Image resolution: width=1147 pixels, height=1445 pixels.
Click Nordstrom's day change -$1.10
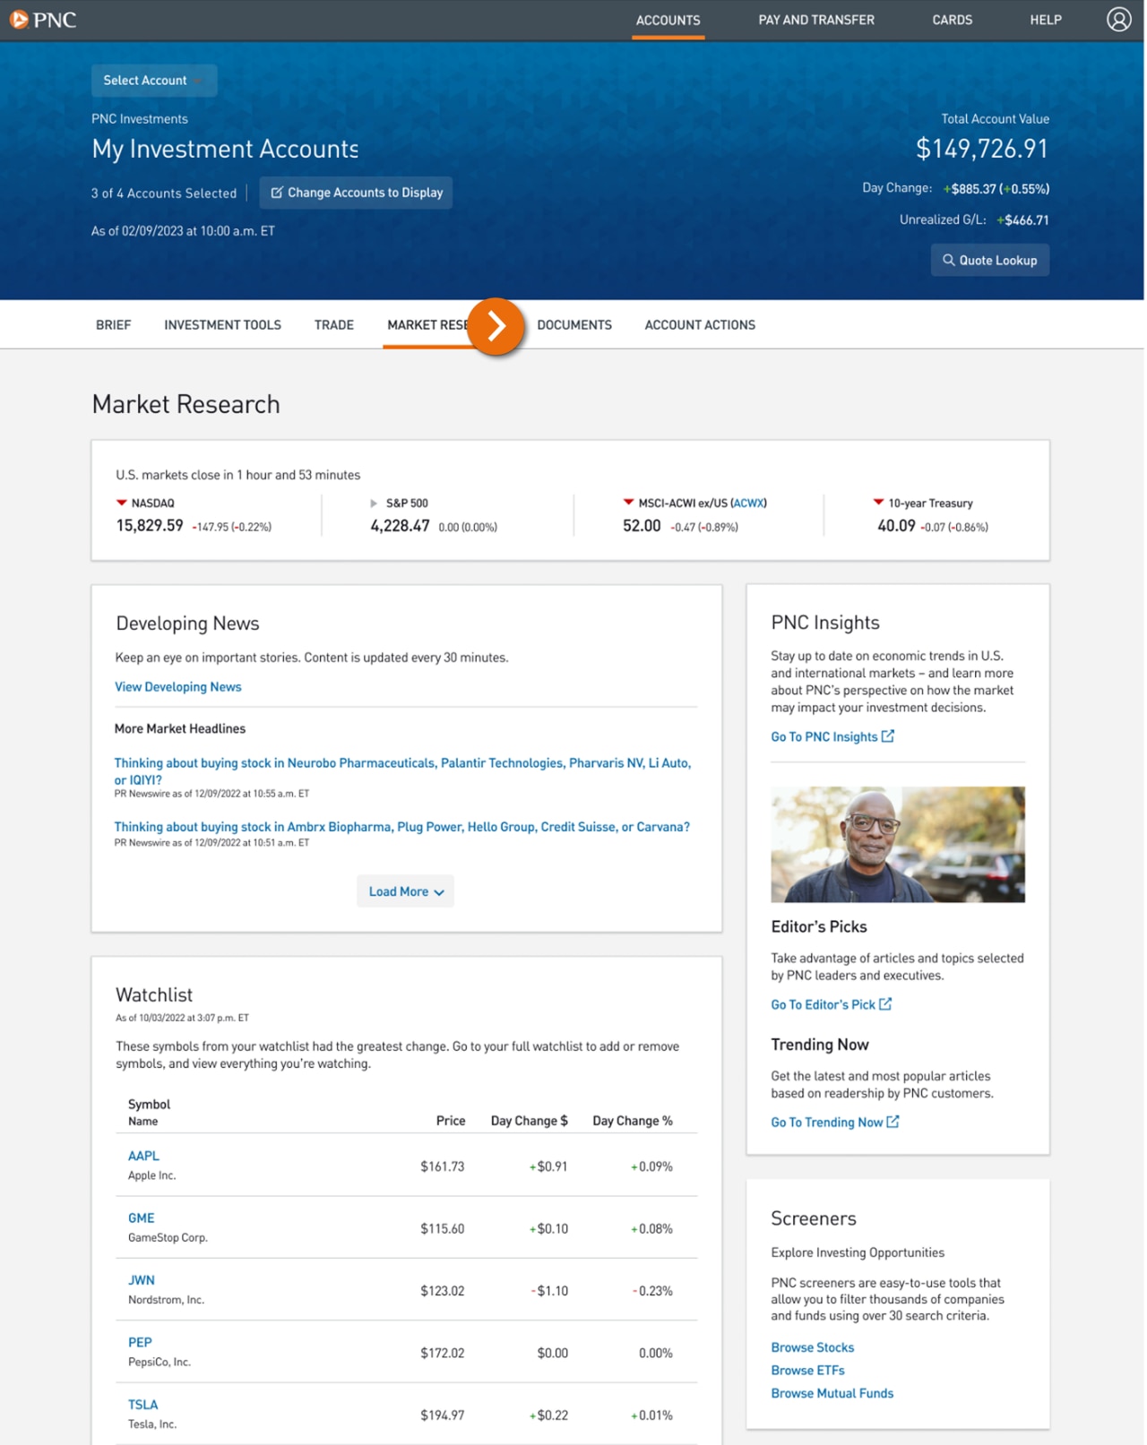[x=549, y=1291]
